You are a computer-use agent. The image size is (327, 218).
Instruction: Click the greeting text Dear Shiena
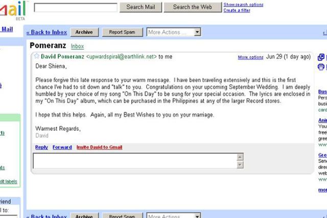pyautogui.click(x=51, y=66)
